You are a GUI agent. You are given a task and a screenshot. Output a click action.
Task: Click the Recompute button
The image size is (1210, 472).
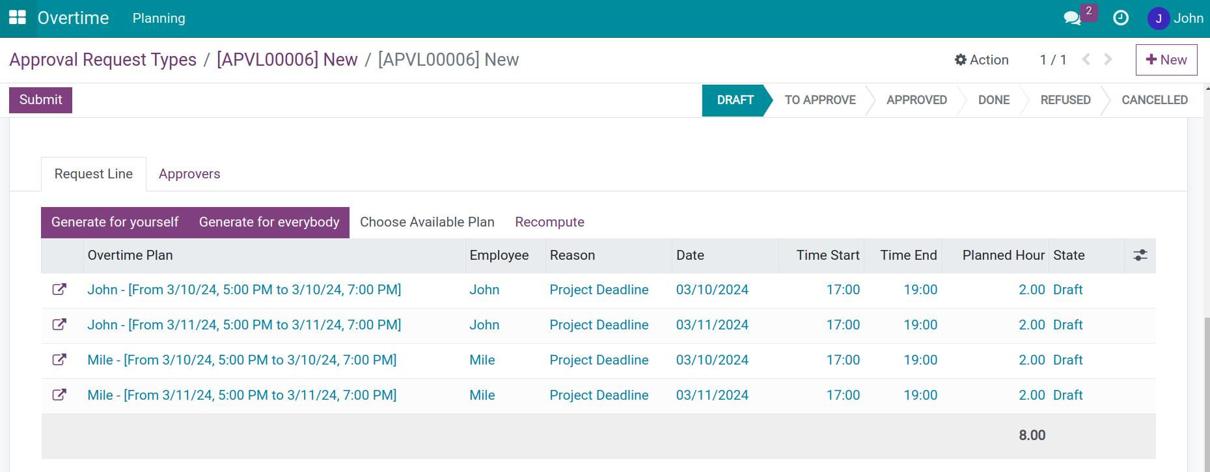pyautogui.click(x=549, y=222)
